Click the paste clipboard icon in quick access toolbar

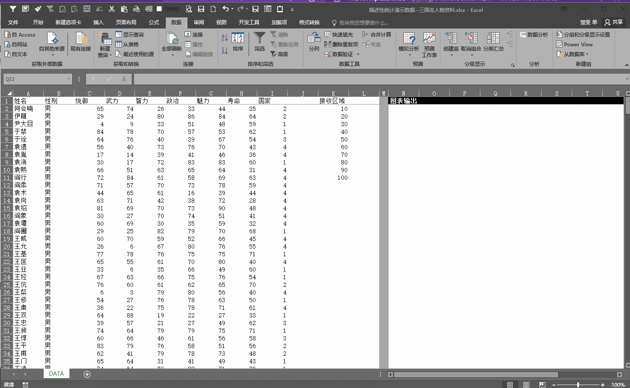(x=124, y=9)
